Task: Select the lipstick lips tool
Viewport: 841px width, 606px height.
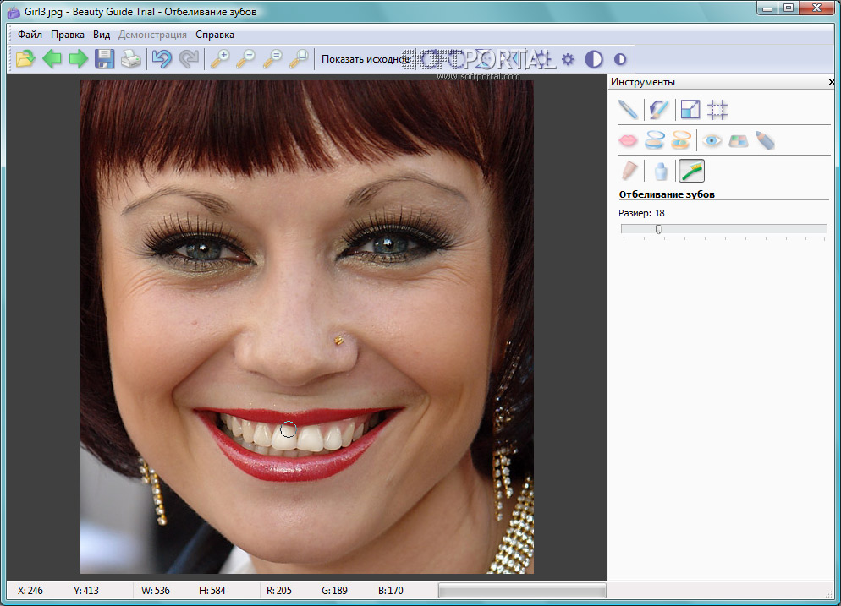Action: tap(628, 140)
